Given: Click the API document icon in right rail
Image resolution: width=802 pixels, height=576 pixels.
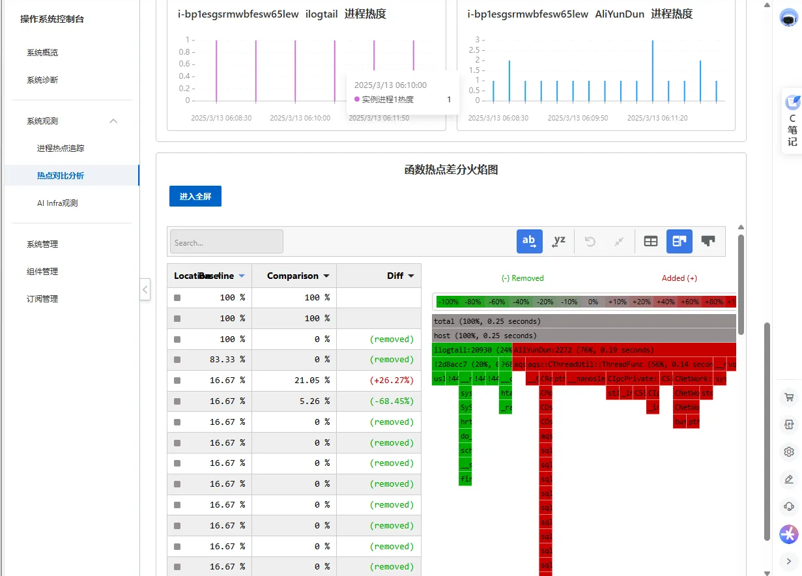Looking at the screenshot, I should (x=789, y=424).
